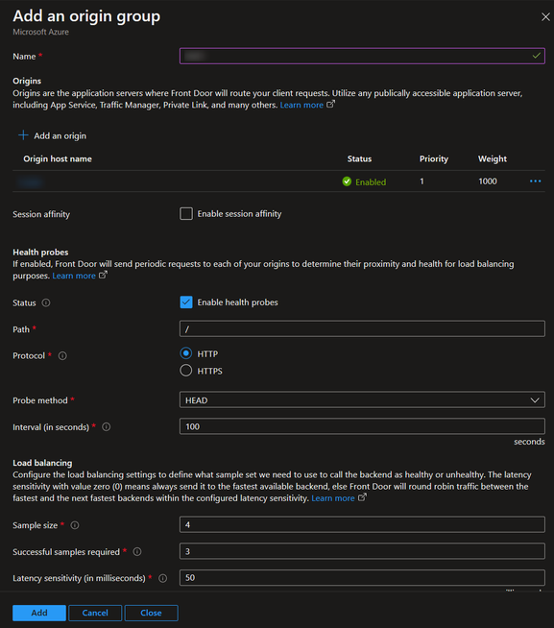Click into the Path input field
Screen dimensions: 554x628
click(x=362, y=328)
